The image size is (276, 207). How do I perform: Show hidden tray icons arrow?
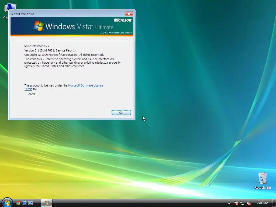[229, 203]
